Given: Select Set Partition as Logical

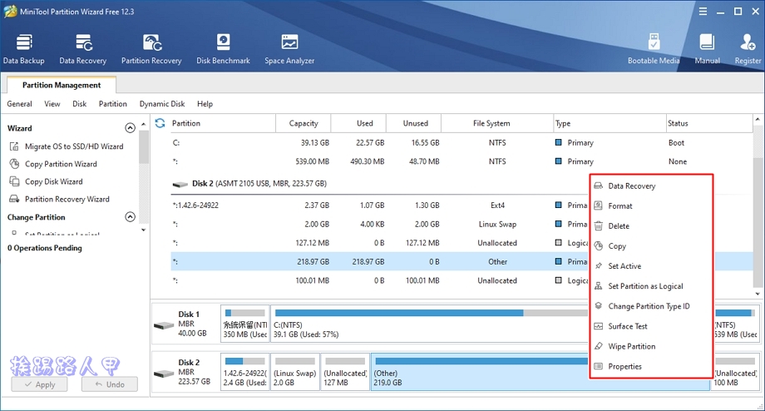Looking at the screenshot, I should pos(651,286).
